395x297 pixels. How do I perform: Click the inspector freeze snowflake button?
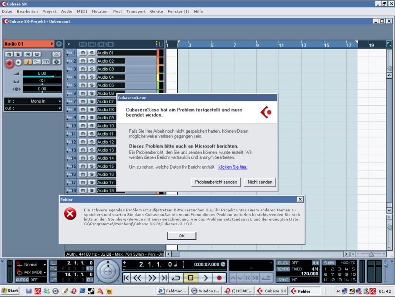click(57, 62)
